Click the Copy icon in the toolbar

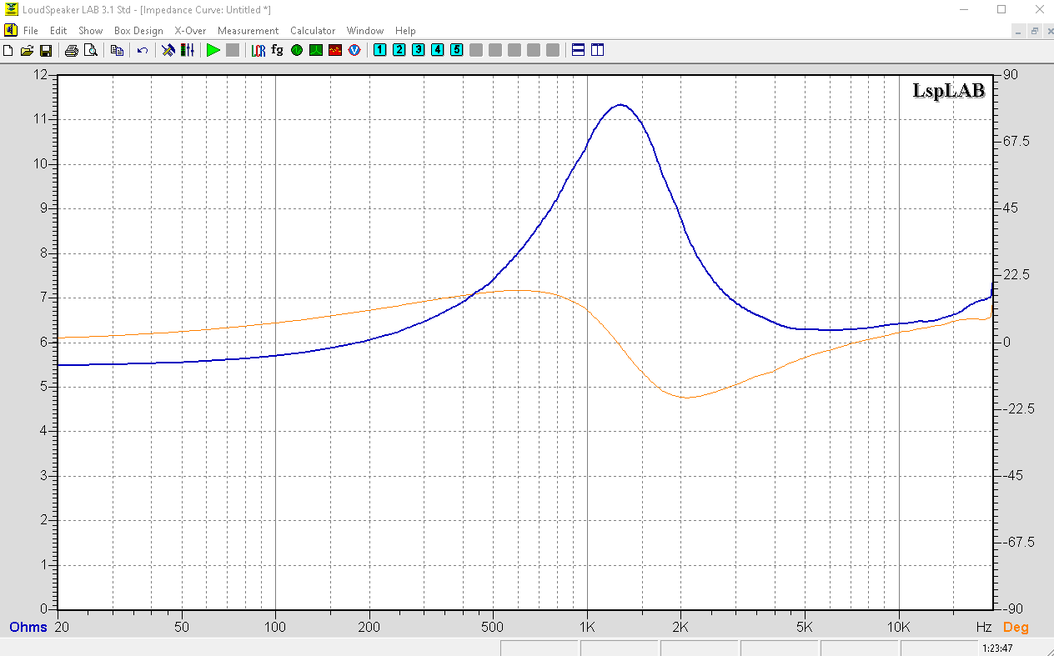tap(117, 50)
